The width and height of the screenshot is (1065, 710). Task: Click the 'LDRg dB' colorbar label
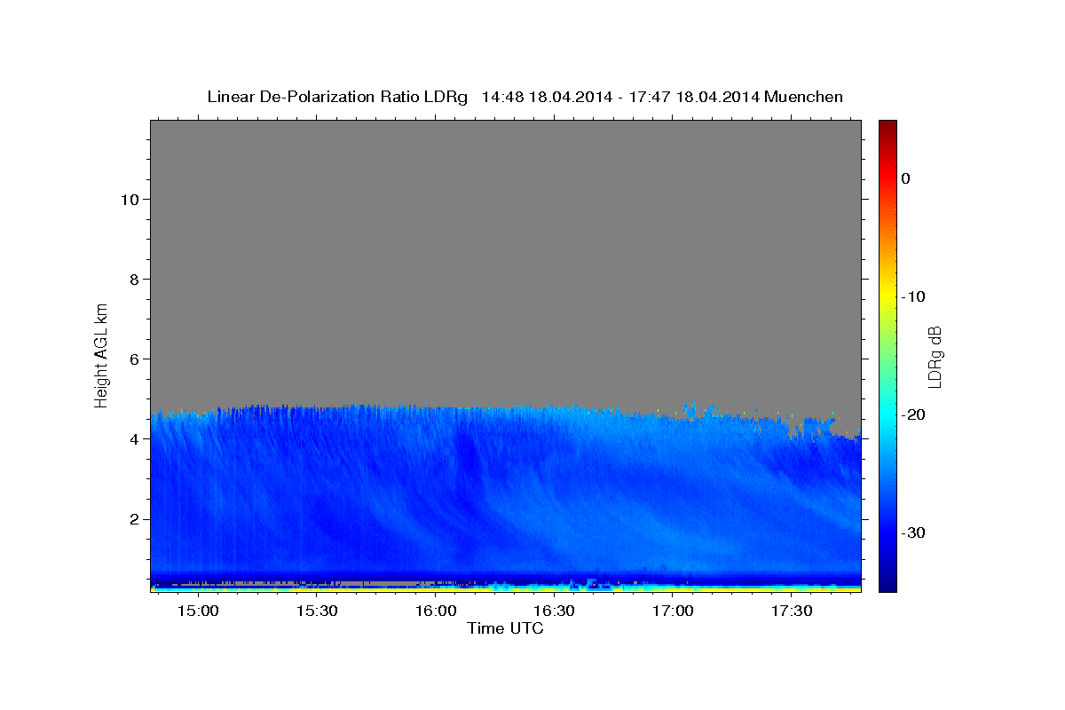click(x=935, y=356)
